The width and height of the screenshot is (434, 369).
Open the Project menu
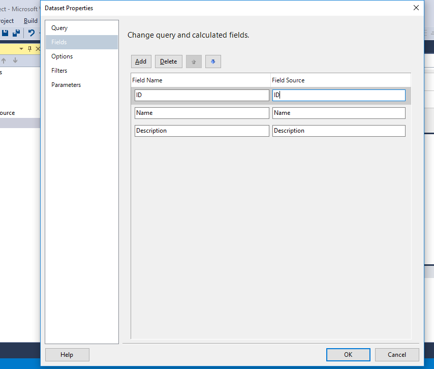pos(6,20)
